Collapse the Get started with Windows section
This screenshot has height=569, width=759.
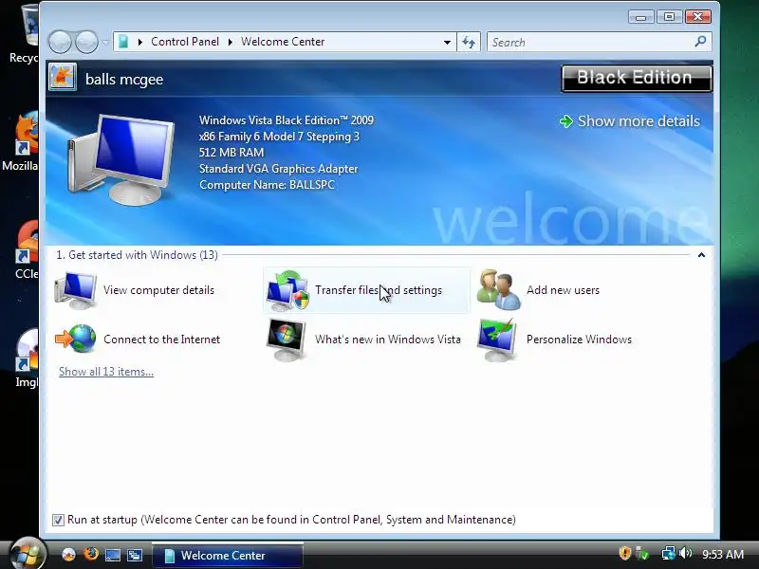tap(701, 255)
